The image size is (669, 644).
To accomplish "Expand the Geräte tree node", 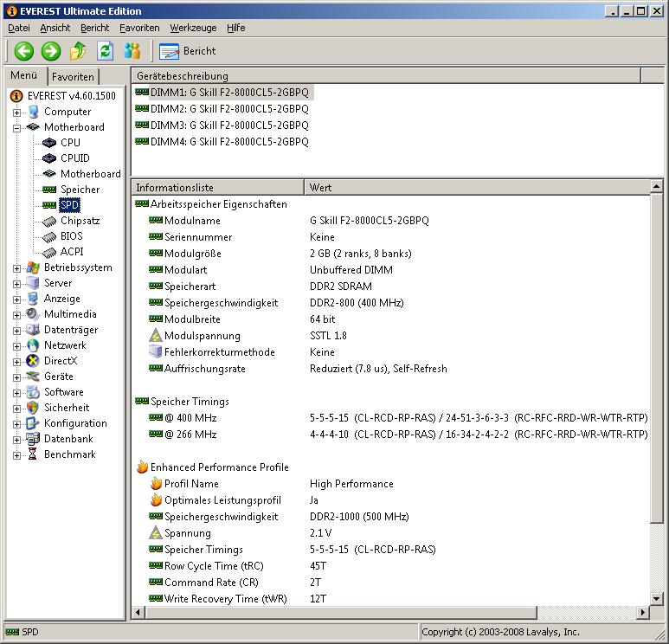I will [x=16, y=377].
